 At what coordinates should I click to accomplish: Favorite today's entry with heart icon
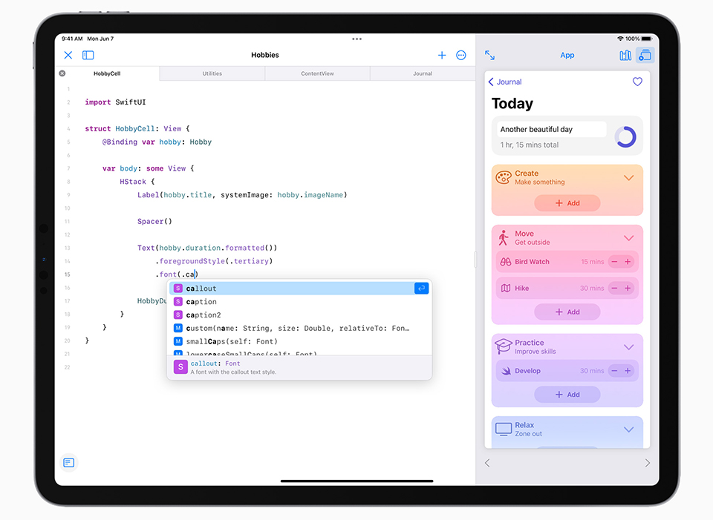pyautogui.click(x=637, y=82)
